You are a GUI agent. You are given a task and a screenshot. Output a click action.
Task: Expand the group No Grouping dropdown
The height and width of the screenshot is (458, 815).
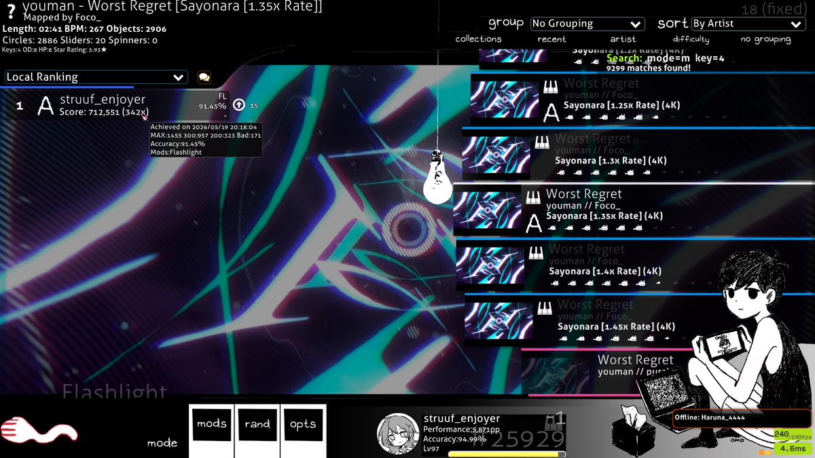(587, 24)
